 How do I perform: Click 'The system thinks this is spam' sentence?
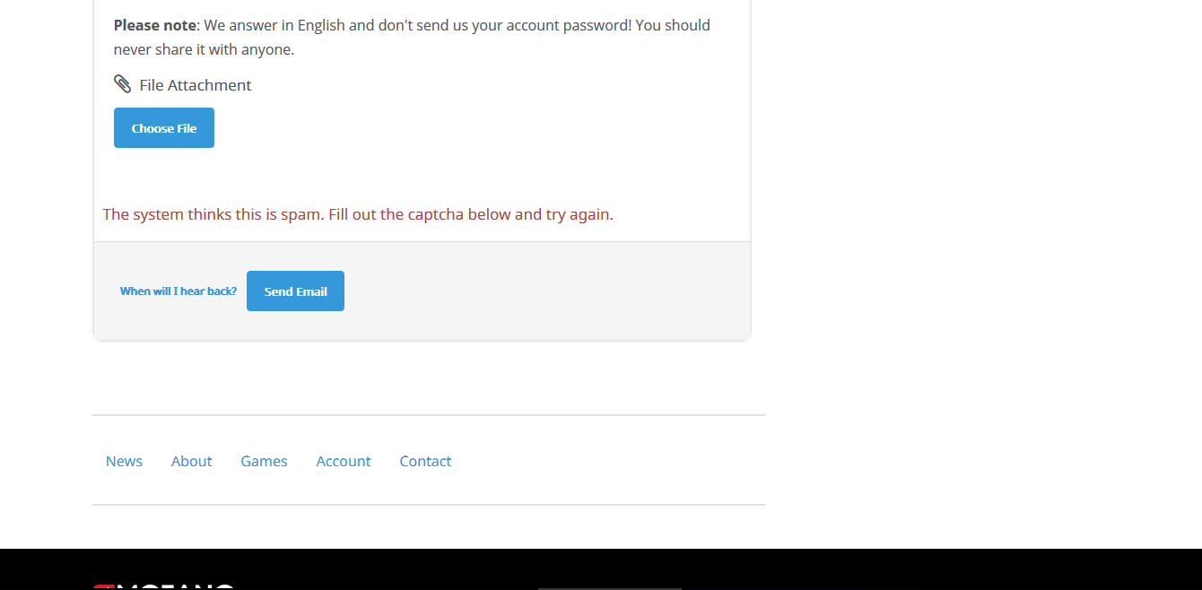click(212, 214)
